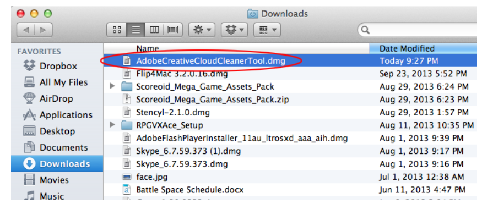Select the Scoreoid_Mega_Game_Assets_Pack folder
This screenshot has width=482, height=204.
click(x=205, y=86)
